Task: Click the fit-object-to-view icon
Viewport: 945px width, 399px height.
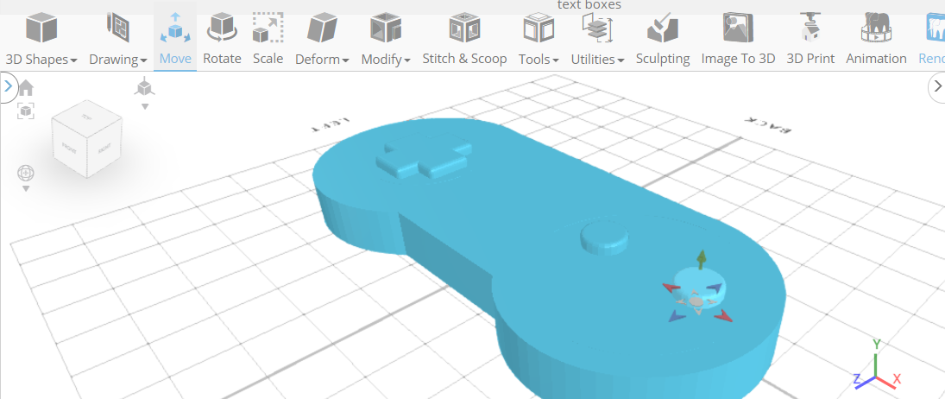Action: 26,111
